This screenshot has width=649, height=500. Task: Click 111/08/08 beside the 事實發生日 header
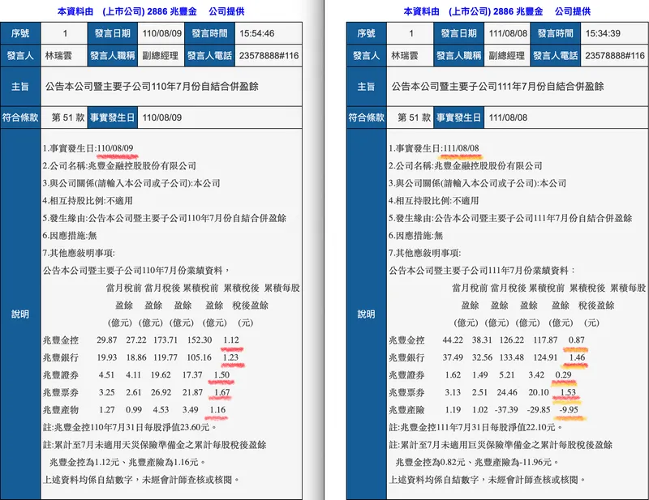(508, 118)
